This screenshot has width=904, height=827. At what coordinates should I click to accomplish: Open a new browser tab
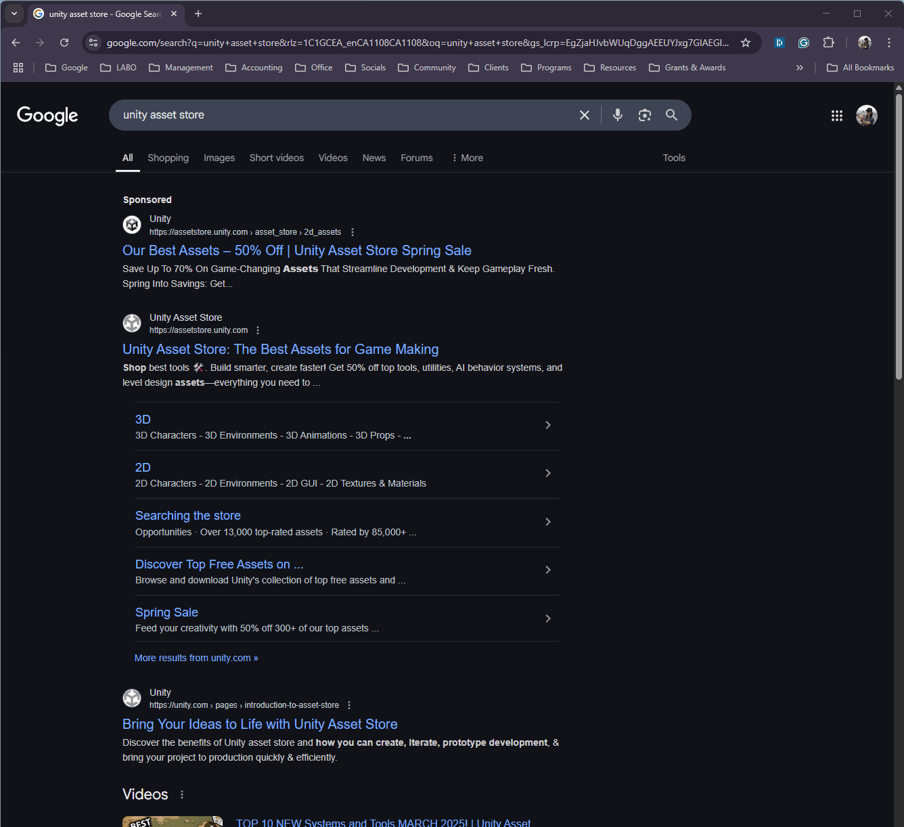coord(198,14)
